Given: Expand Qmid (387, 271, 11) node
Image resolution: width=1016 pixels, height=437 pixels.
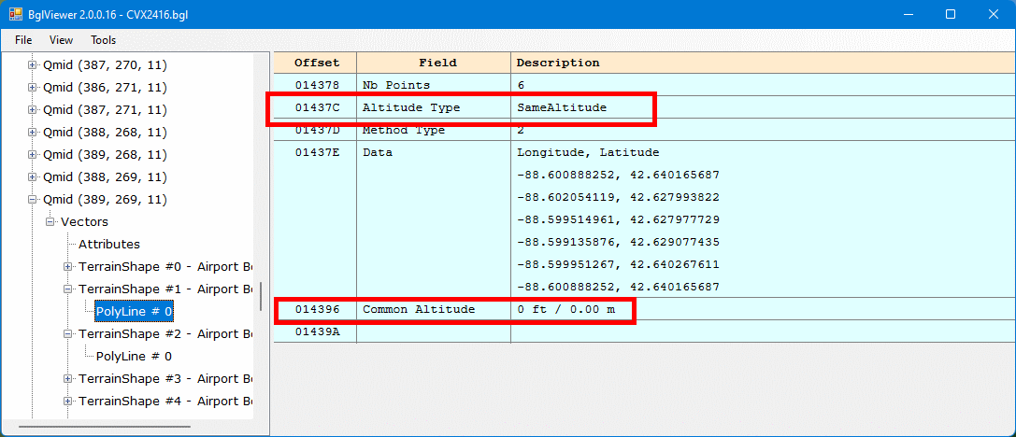Looking at the screenshot, I should click(32, 110).
